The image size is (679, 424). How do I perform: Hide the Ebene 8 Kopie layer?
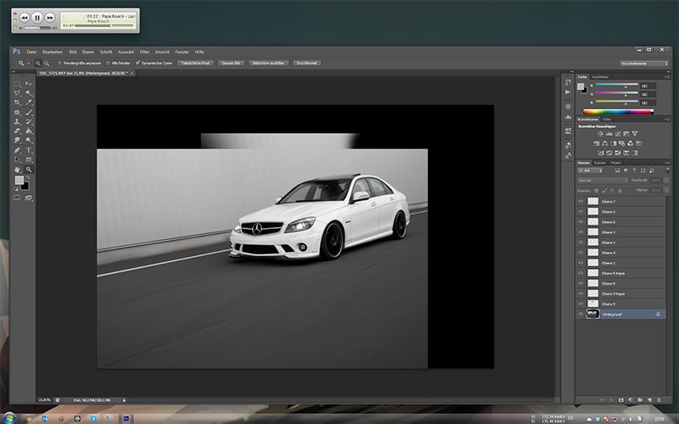point(581,273)
